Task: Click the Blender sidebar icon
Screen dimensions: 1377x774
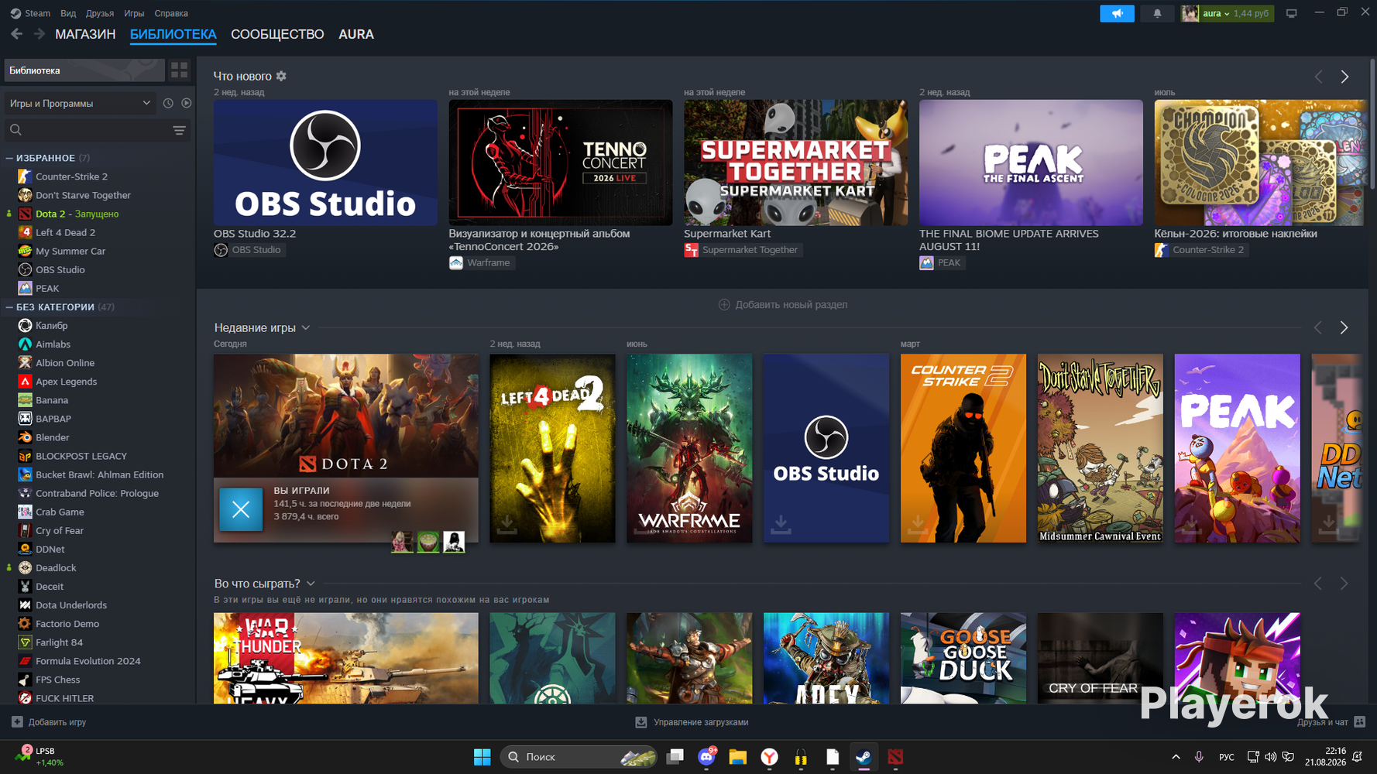Action: pos(25,437)
